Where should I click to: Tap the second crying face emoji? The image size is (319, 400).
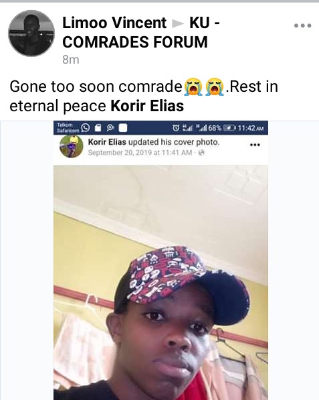pyautogui.click(x=215, y=86)
